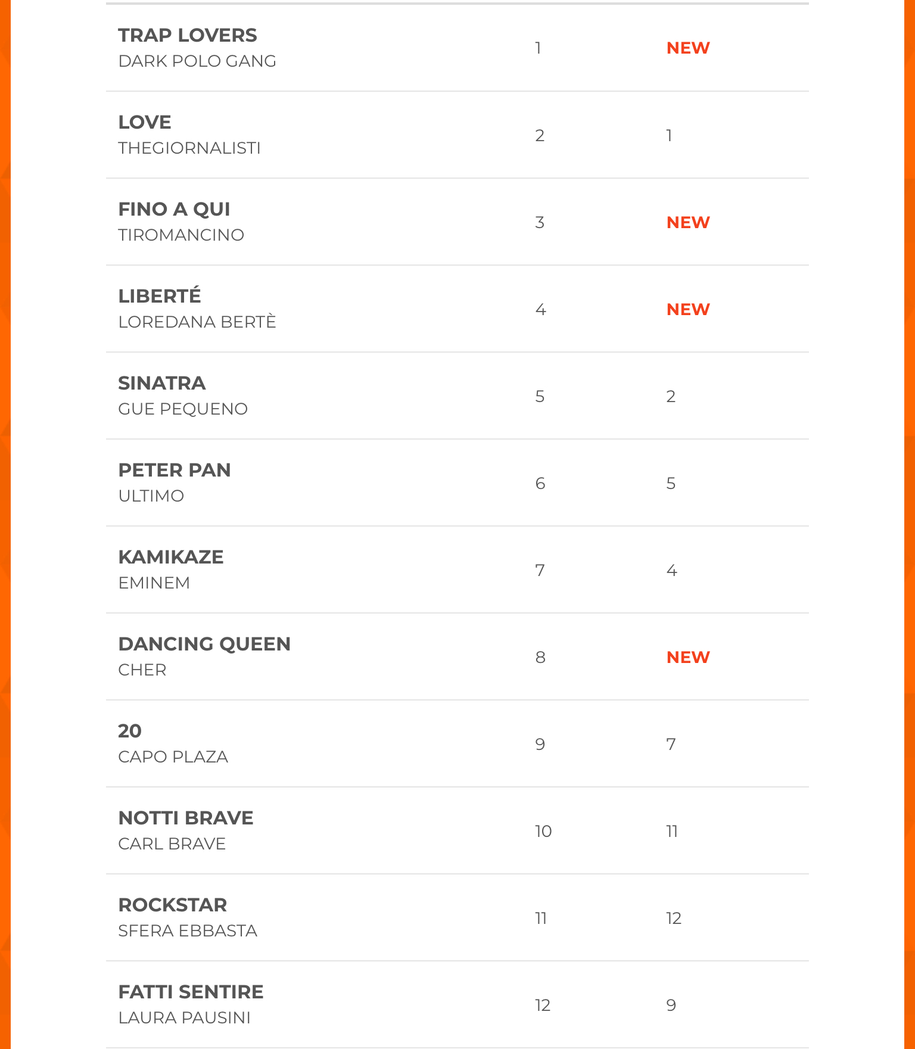Open FINO A QUI album title
This screenshot has width=915, height=1049.
[174, 210]
